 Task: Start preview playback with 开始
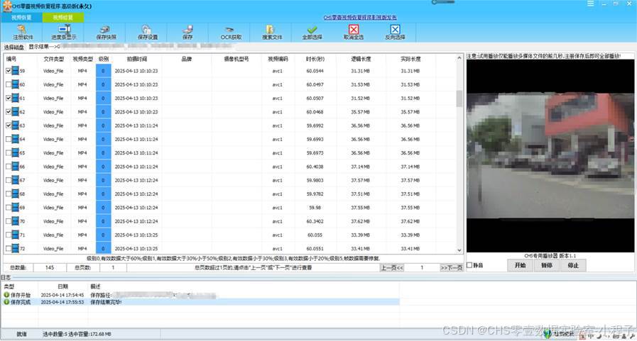(520, 265)
